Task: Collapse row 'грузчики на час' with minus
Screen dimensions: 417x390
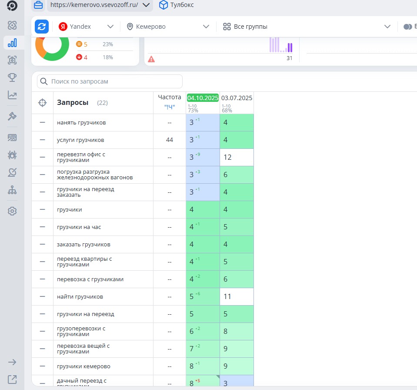Action: tap(42, 227)
